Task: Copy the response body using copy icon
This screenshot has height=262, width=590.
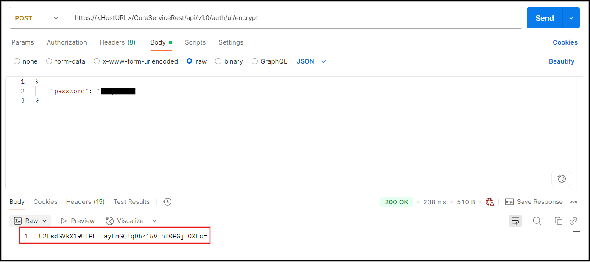Action: click(x=559, y=221)
